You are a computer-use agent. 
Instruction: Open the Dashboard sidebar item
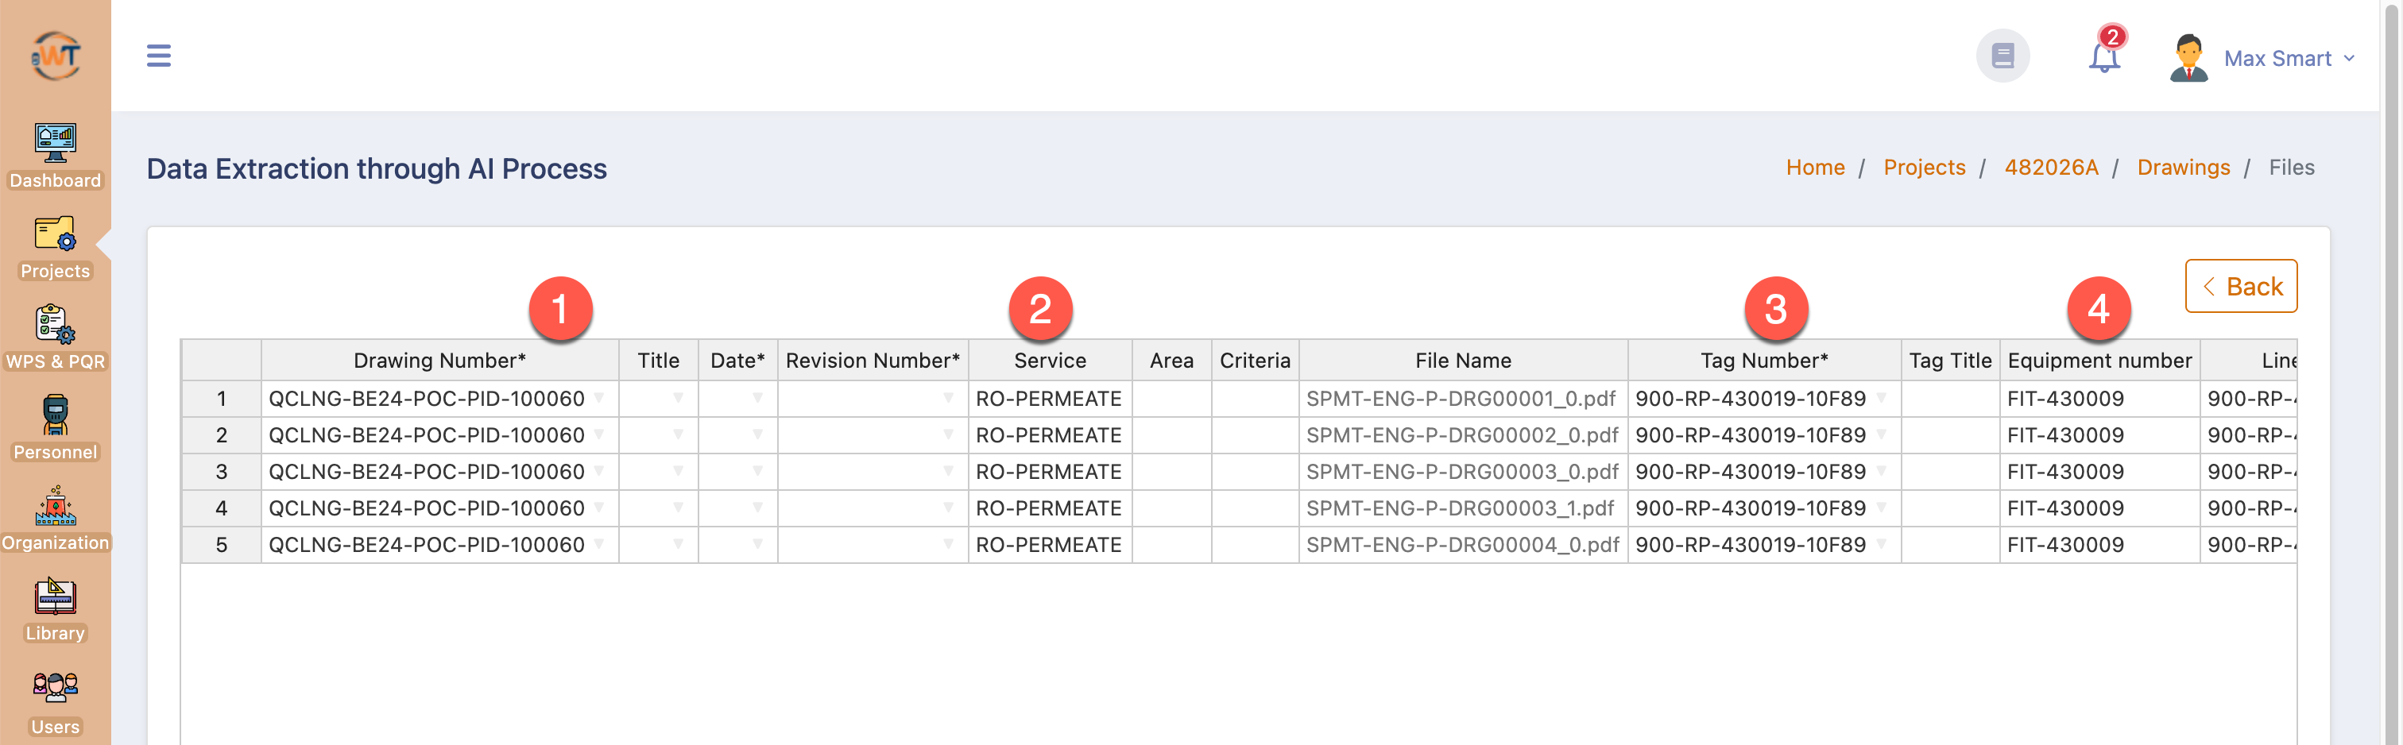[x=55, y=156]
